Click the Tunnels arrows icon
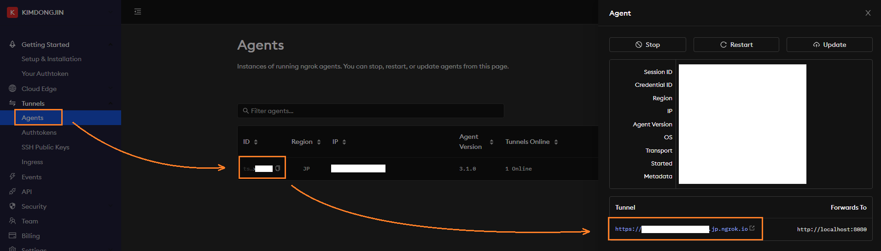Screen dimensions: 881x251 12,103
